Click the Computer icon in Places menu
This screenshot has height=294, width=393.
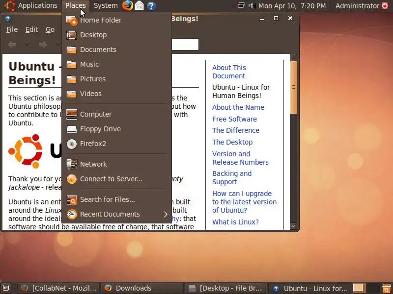click(x=72, y=114)
